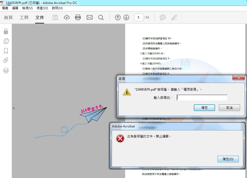247x178 pixels.
Task: Select the 文件 tab
Action: click(x=40, y=17)
